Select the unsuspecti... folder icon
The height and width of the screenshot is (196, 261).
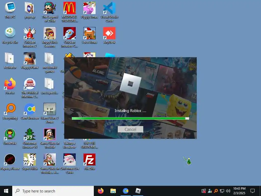click(x=50, y=86)
